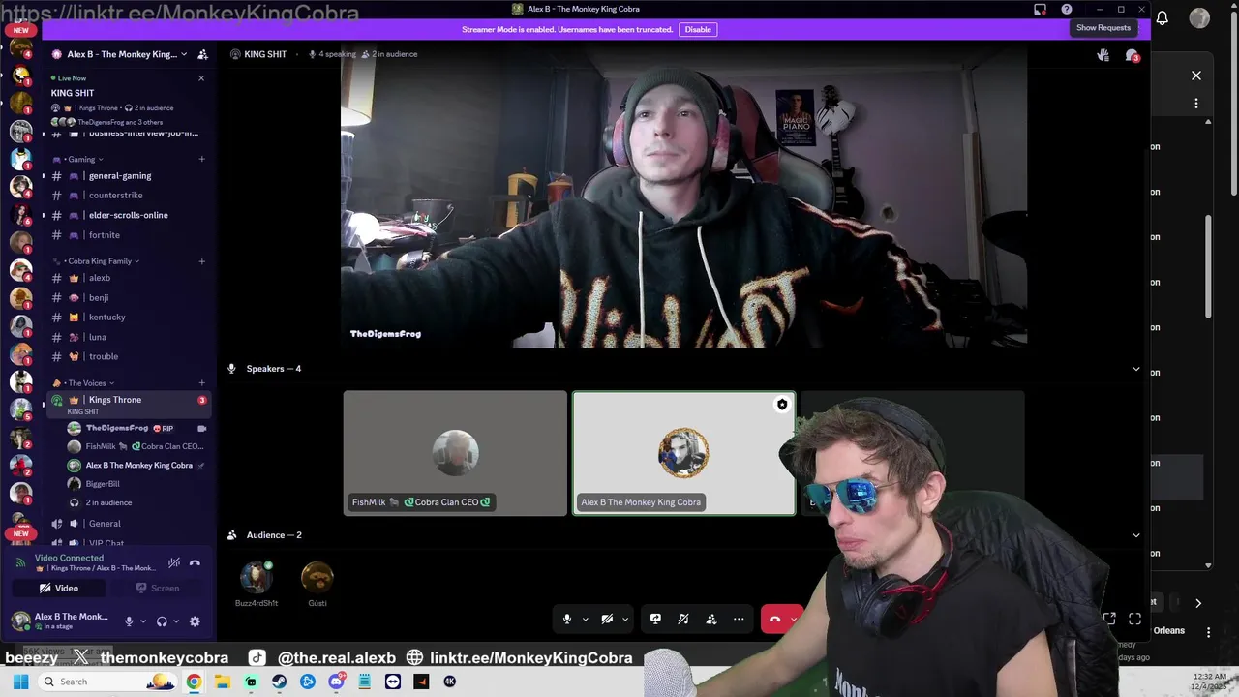This screenshot has height=697, width=1239.
Task: Open the invite people icon
Action: pos(711,619)
